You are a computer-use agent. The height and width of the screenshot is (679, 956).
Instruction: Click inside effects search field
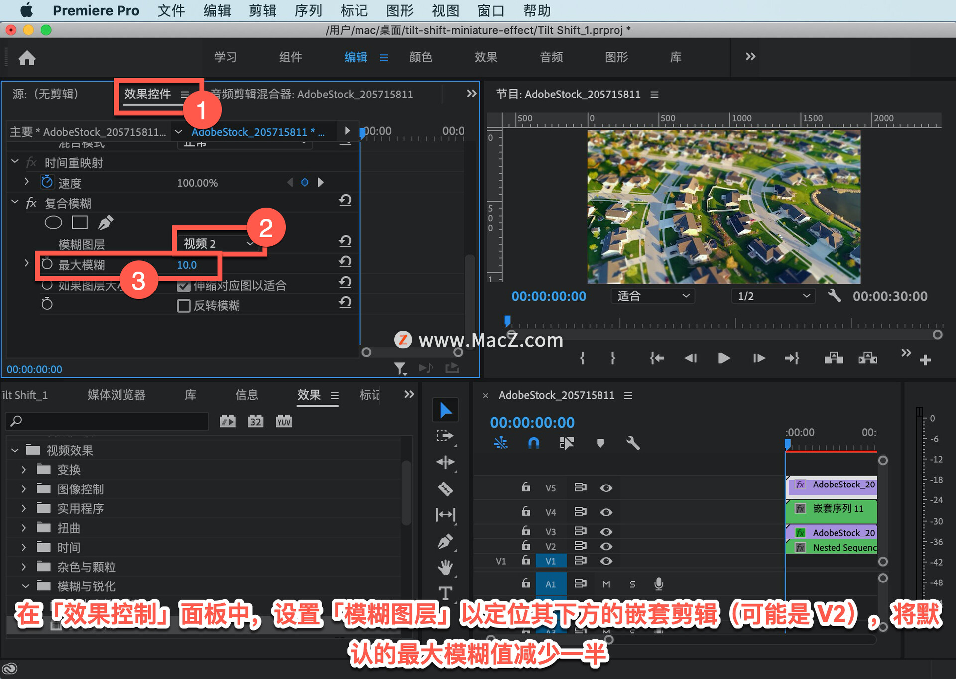pos(107,421)
